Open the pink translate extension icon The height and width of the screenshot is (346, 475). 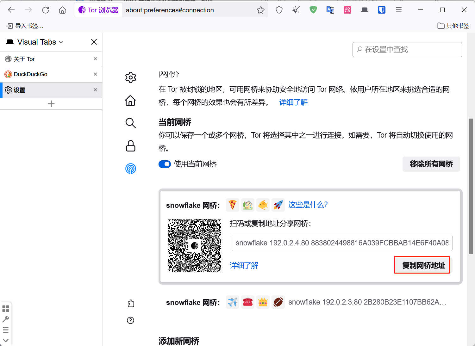point(347,10)
